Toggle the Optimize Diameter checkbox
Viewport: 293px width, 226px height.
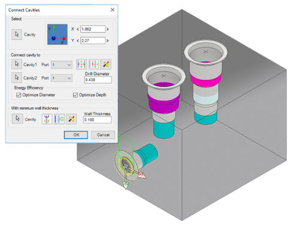(19, 95)
